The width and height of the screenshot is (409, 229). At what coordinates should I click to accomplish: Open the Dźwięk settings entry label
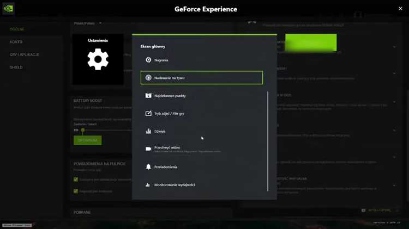pos(160,132)
